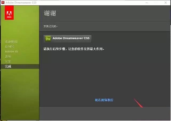Click the 安装已完成 status message
Viewport: 171px width, 121px height.
pos(50,26)
